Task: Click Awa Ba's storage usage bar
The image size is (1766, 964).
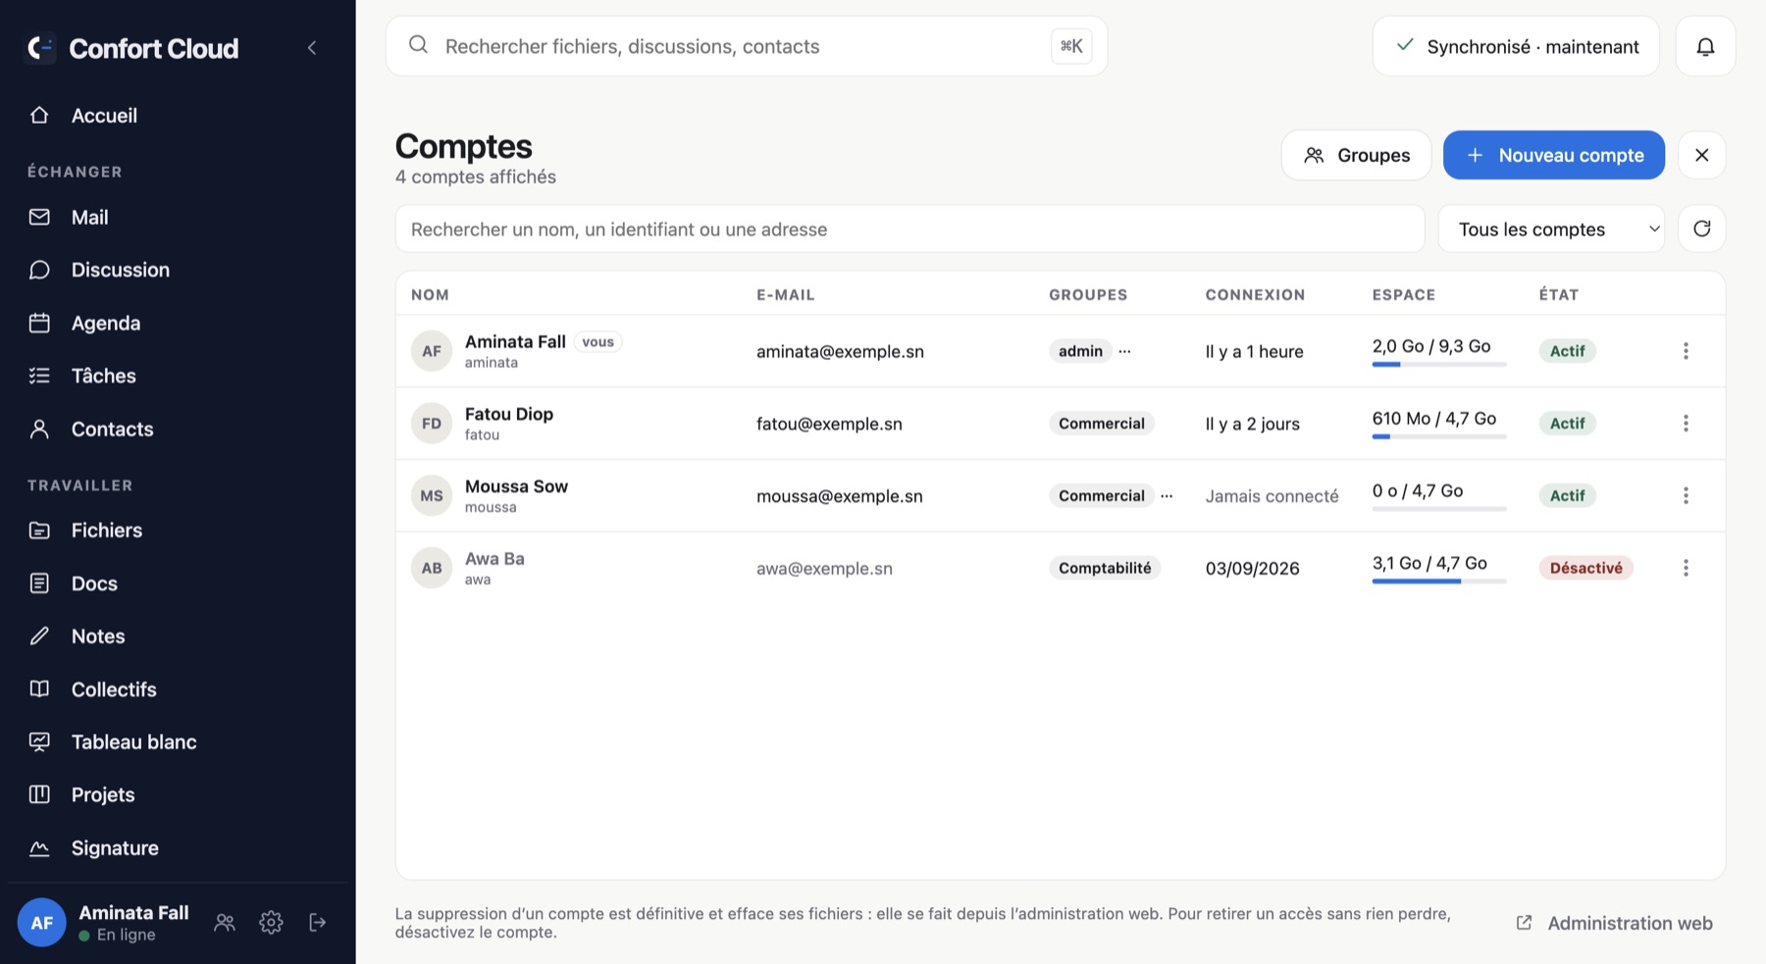Action: click(1438, 582)
